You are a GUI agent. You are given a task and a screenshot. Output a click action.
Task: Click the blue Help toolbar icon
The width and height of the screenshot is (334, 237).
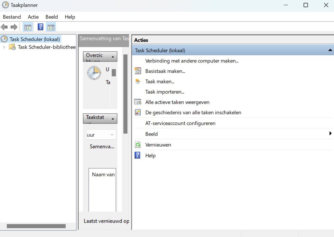click(x=40, y=27)
